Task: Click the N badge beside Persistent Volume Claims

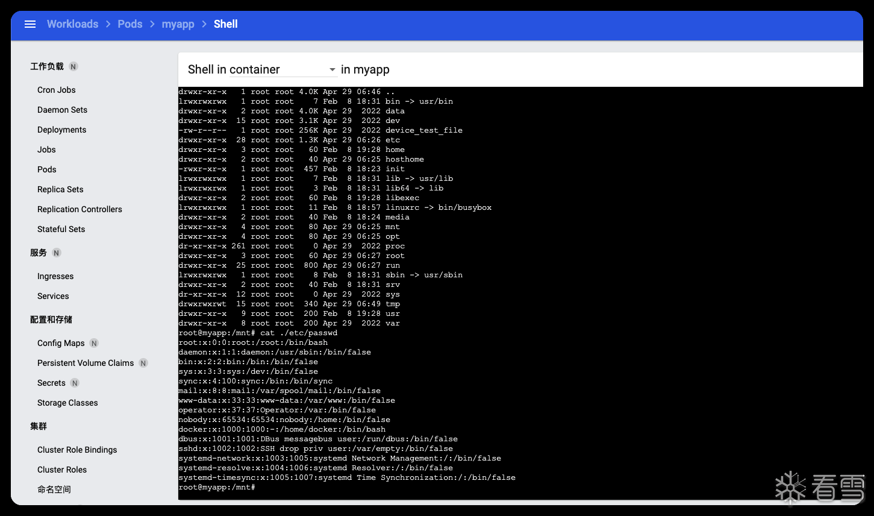Action: 143,363
